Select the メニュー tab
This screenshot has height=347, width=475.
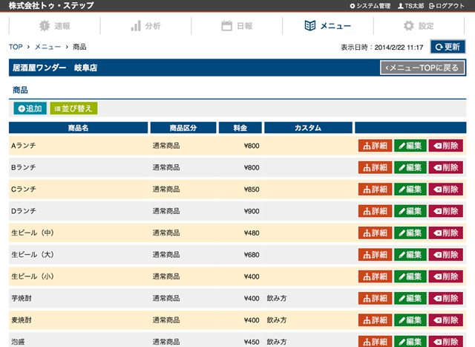327,26
